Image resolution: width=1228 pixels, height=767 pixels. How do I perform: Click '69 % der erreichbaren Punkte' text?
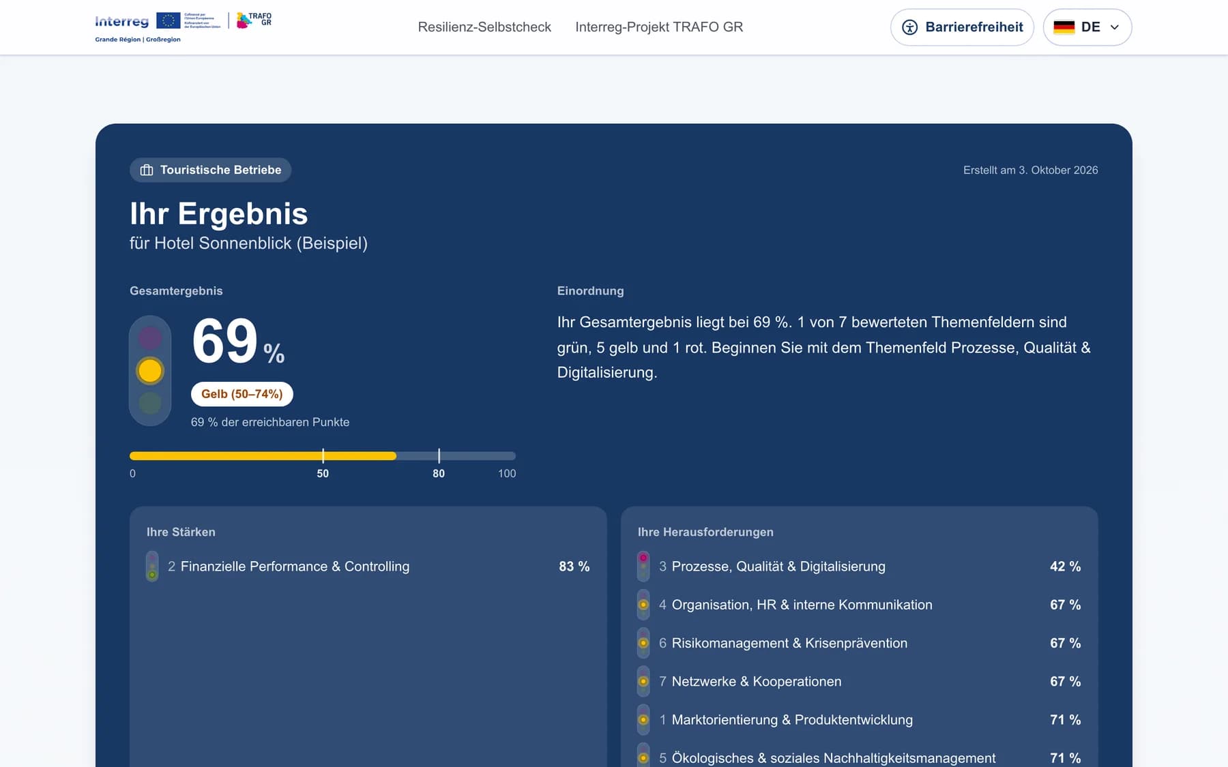pyautogui.click(x=270, y=422)
